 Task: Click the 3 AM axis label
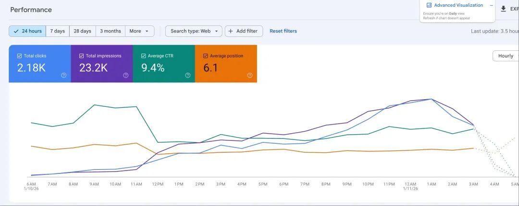(x=473, y=184)
